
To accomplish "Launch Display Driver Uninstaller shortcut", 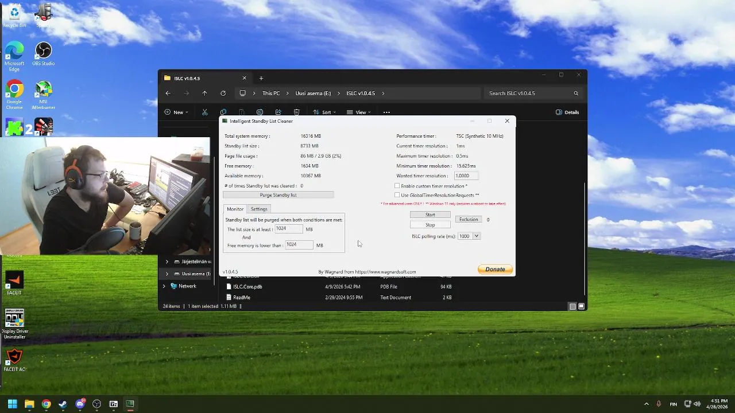I will (14, 324).
